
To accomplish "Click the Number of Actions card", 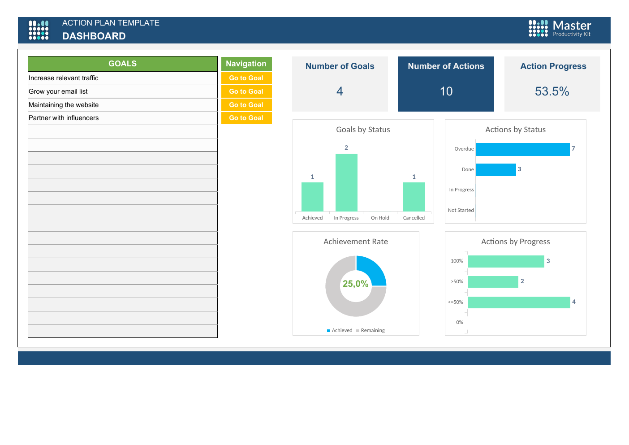I will (x=446, y=84).
